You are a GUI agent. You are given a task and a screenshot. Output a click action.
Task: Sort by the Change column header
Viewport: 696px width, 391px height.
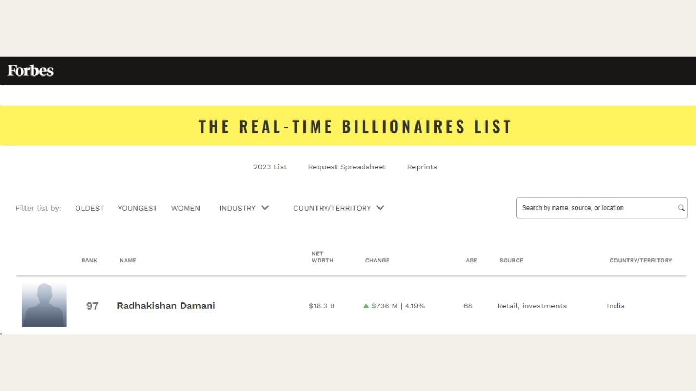(377, 261)
